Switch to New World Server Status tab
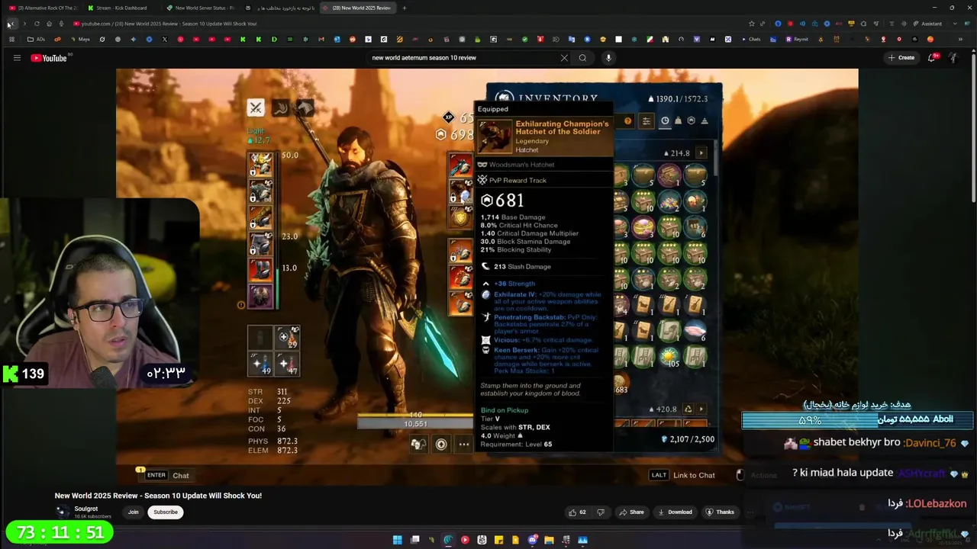977x549 pixels. click(x=200, y=8)
